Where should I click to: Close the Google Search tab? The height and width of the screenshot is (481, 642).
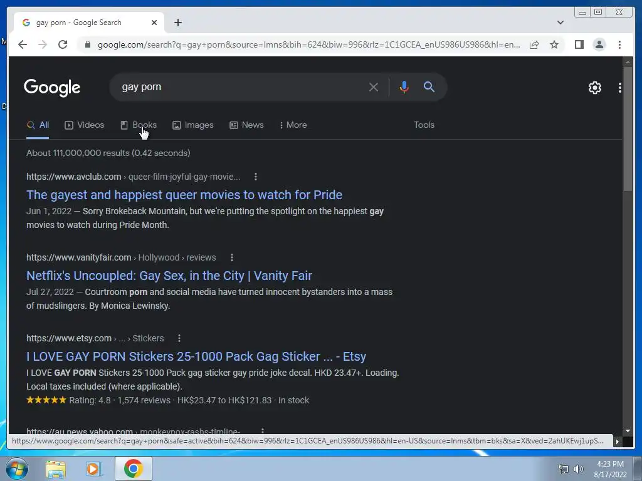tap(154, 23)
